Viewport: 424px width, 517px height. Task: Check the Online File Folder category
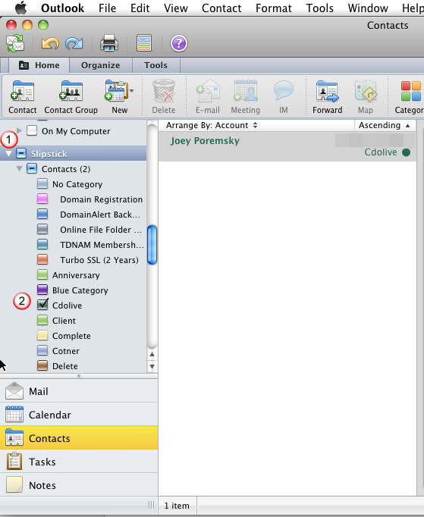tap(42, 229)
